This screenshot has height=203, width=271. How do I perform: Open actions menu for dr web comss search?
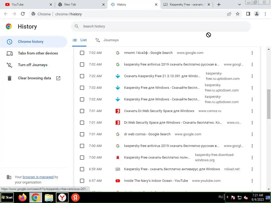pos(252,134)
